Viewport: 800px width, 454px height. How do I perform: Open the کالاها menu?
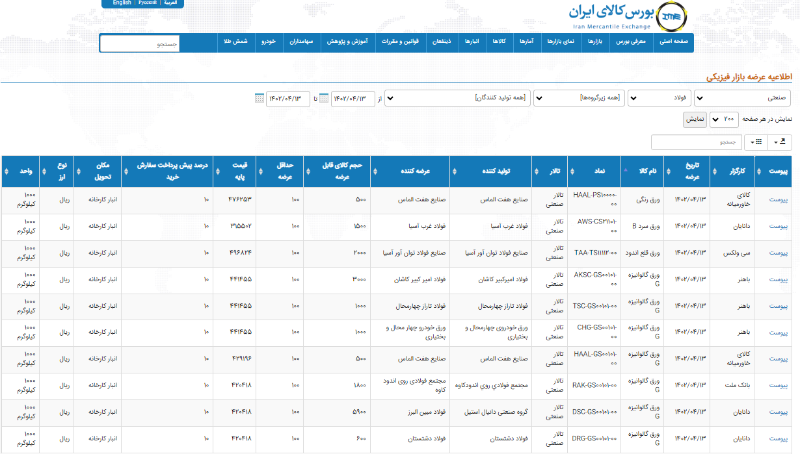click(499, 42)
